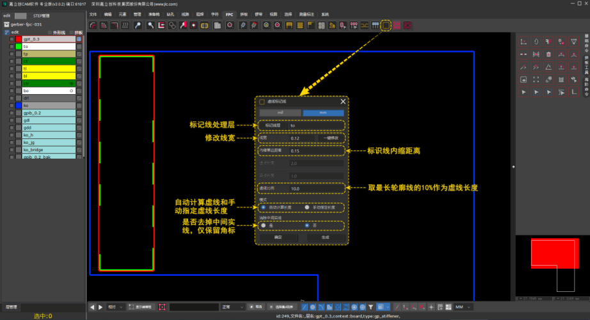The height and width of the screenshot is (320, 590).
Task: Click the next arrow in bottom bar
Action: click(100, 307)
